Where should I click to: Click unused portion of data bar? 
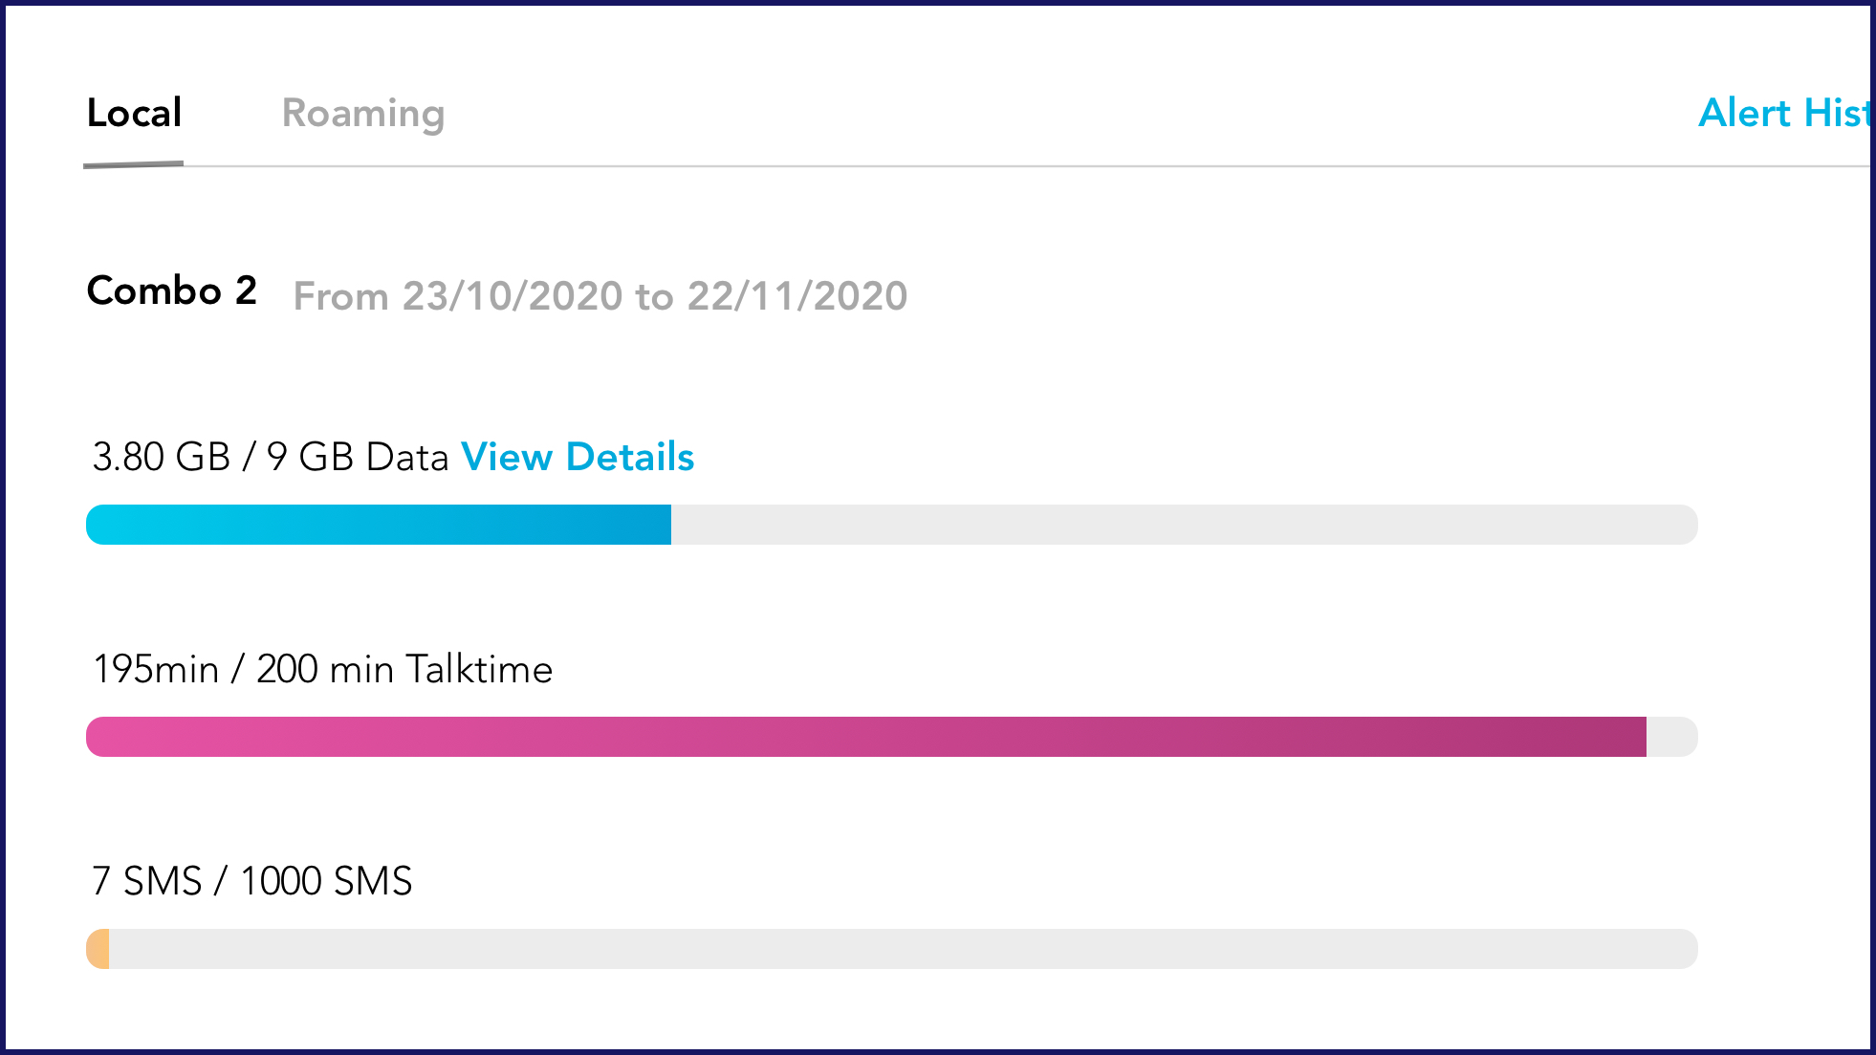click(1185, 525)
